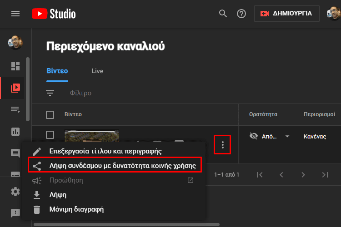The height and width of the screenshot is (227, 341).
Task: Tick the select-all checkbox in header
Action: click(50, 115)
